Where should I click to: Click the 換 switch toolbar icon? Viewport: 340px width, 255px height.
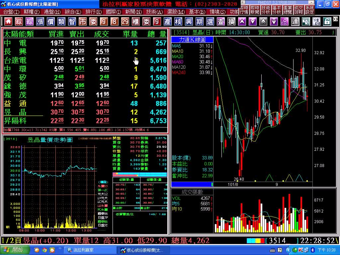tap(231, 22)
